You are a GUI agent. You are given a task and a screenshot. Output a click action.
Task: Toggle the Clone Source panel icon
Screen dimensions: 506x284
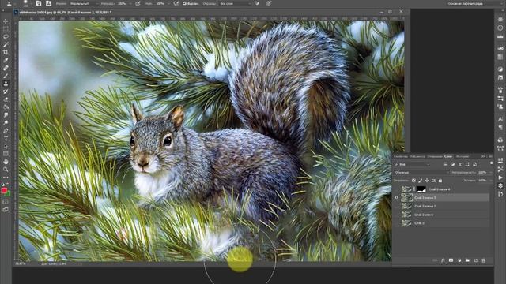[x=49, y=3]
